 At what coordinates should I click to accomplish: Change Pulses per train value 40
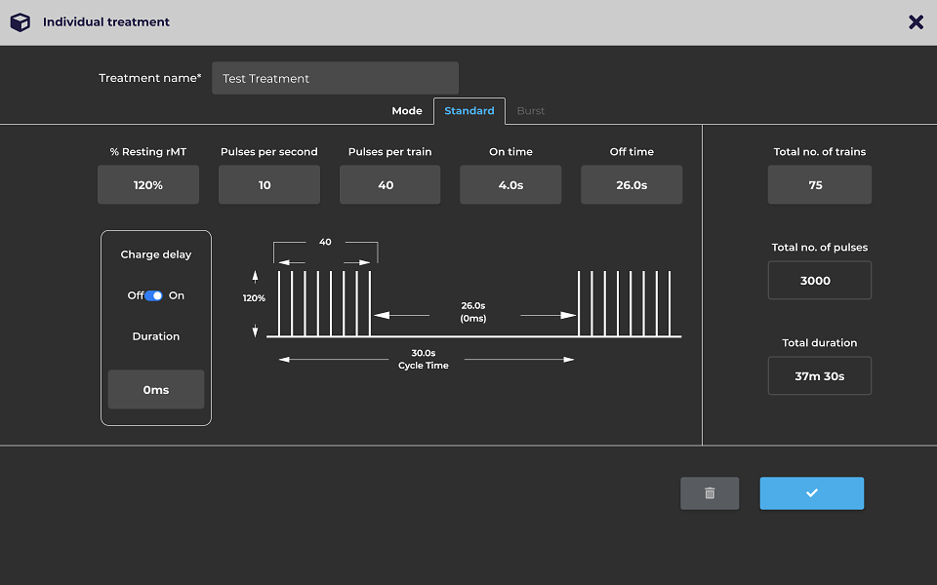389,185
